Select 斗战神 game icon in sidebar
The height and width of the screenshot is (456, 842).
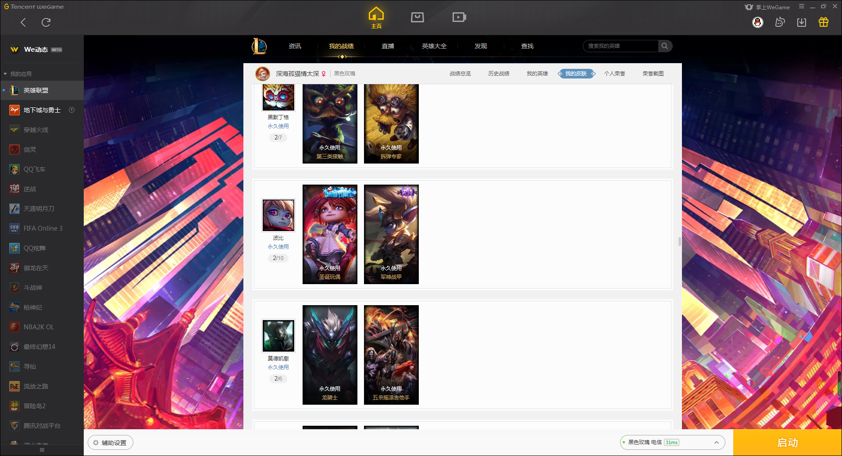(x=14, y=288)
